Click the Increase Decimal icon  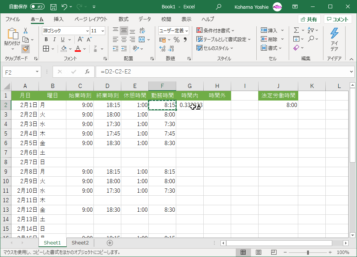point(162,48)
